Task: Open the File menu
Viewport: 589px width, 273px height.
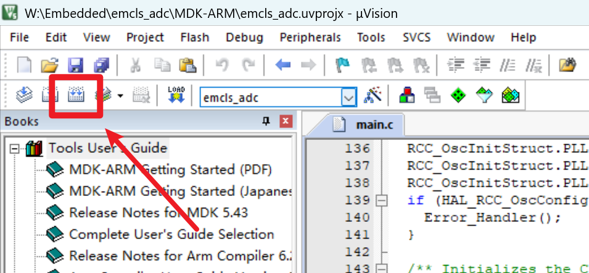Action: click(19, 37)
